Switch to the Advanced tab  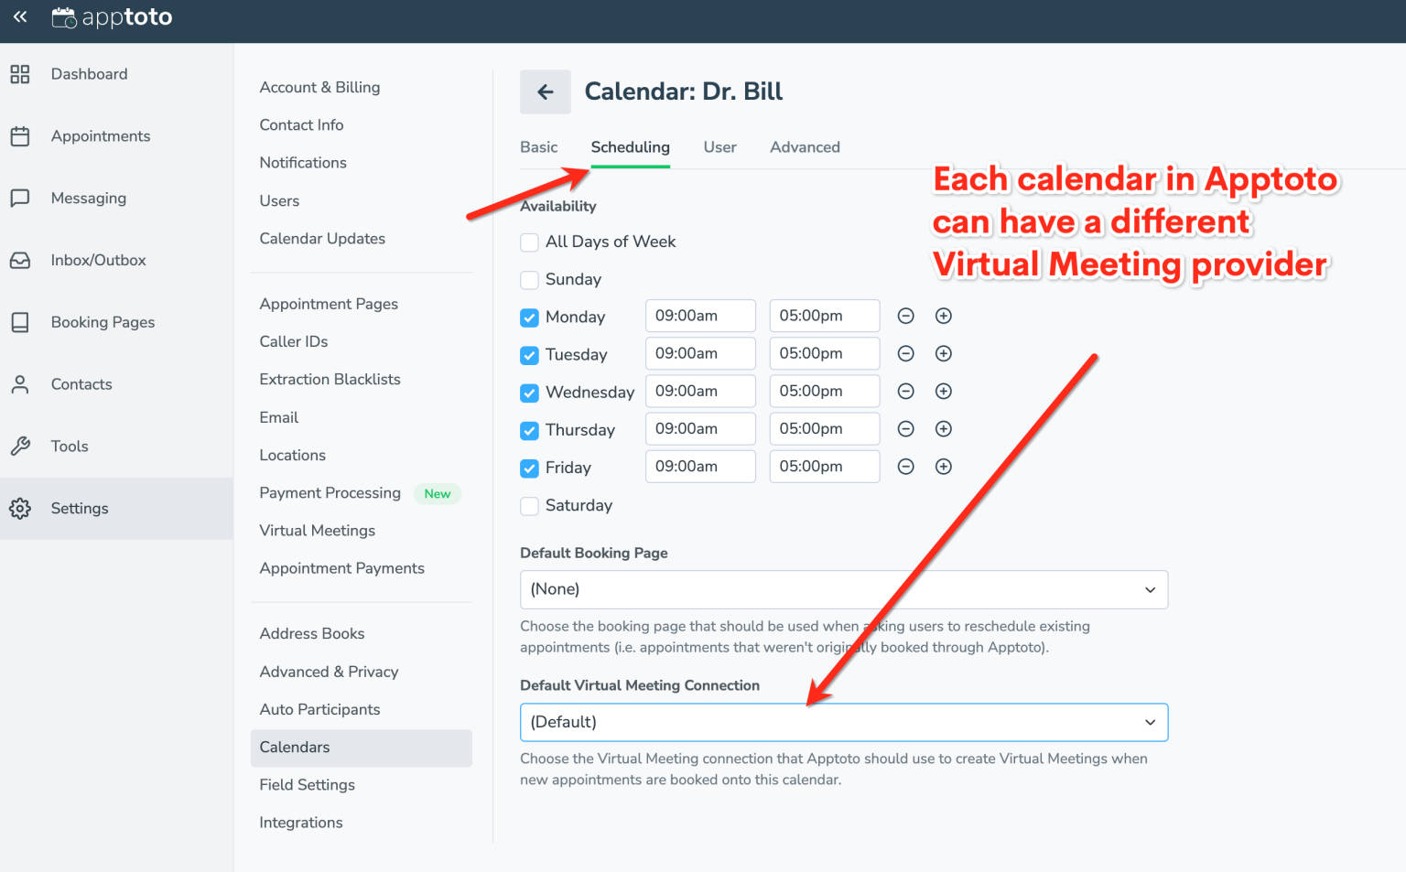(x=805, y=146)
